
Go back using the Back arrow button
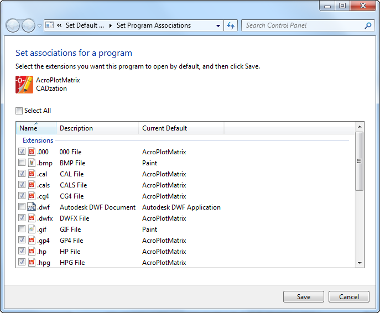(x=13, y=25)
